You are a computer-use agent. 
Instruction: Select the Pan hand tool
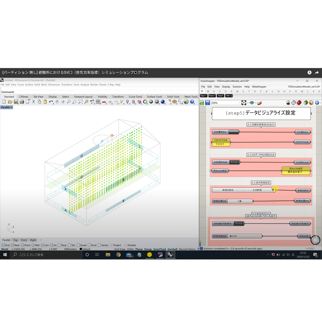point(57,102)
